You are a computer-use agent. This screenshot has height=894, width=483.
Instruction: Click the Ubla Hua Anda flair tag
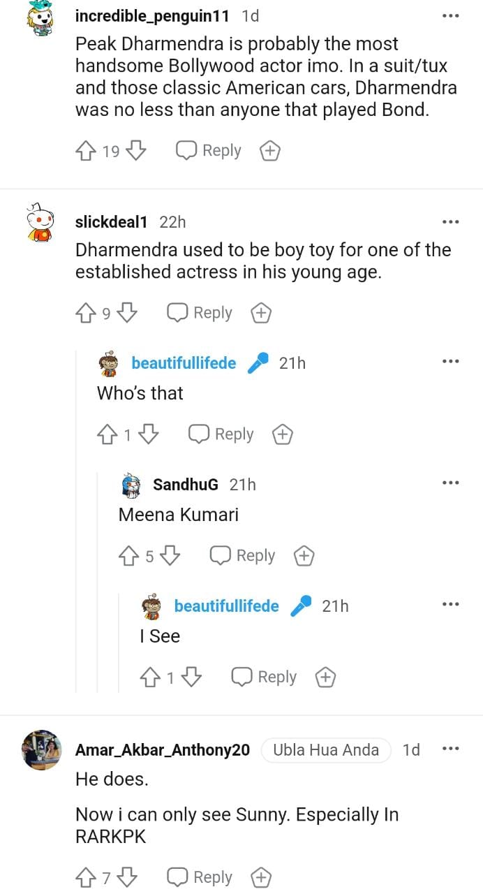click(x=326, y=750)
